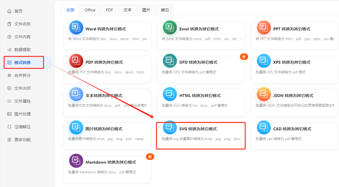This screenshot has width=339, height=187.
Task: Click the blue Word conversion icon
Action: (x=76, y=27)
